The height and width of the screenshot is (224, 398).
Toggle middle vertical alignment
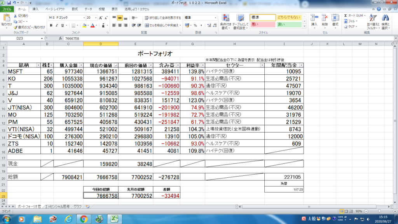click(120, 18)
